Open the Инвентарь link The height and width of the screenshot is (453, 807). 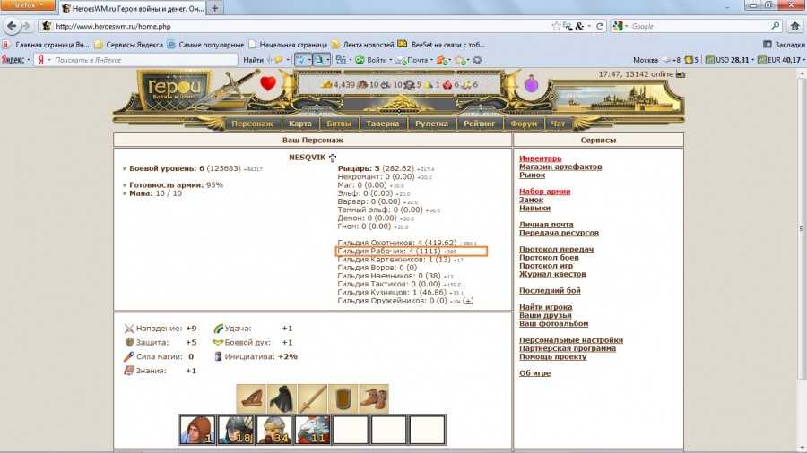(x=541, y=158)
